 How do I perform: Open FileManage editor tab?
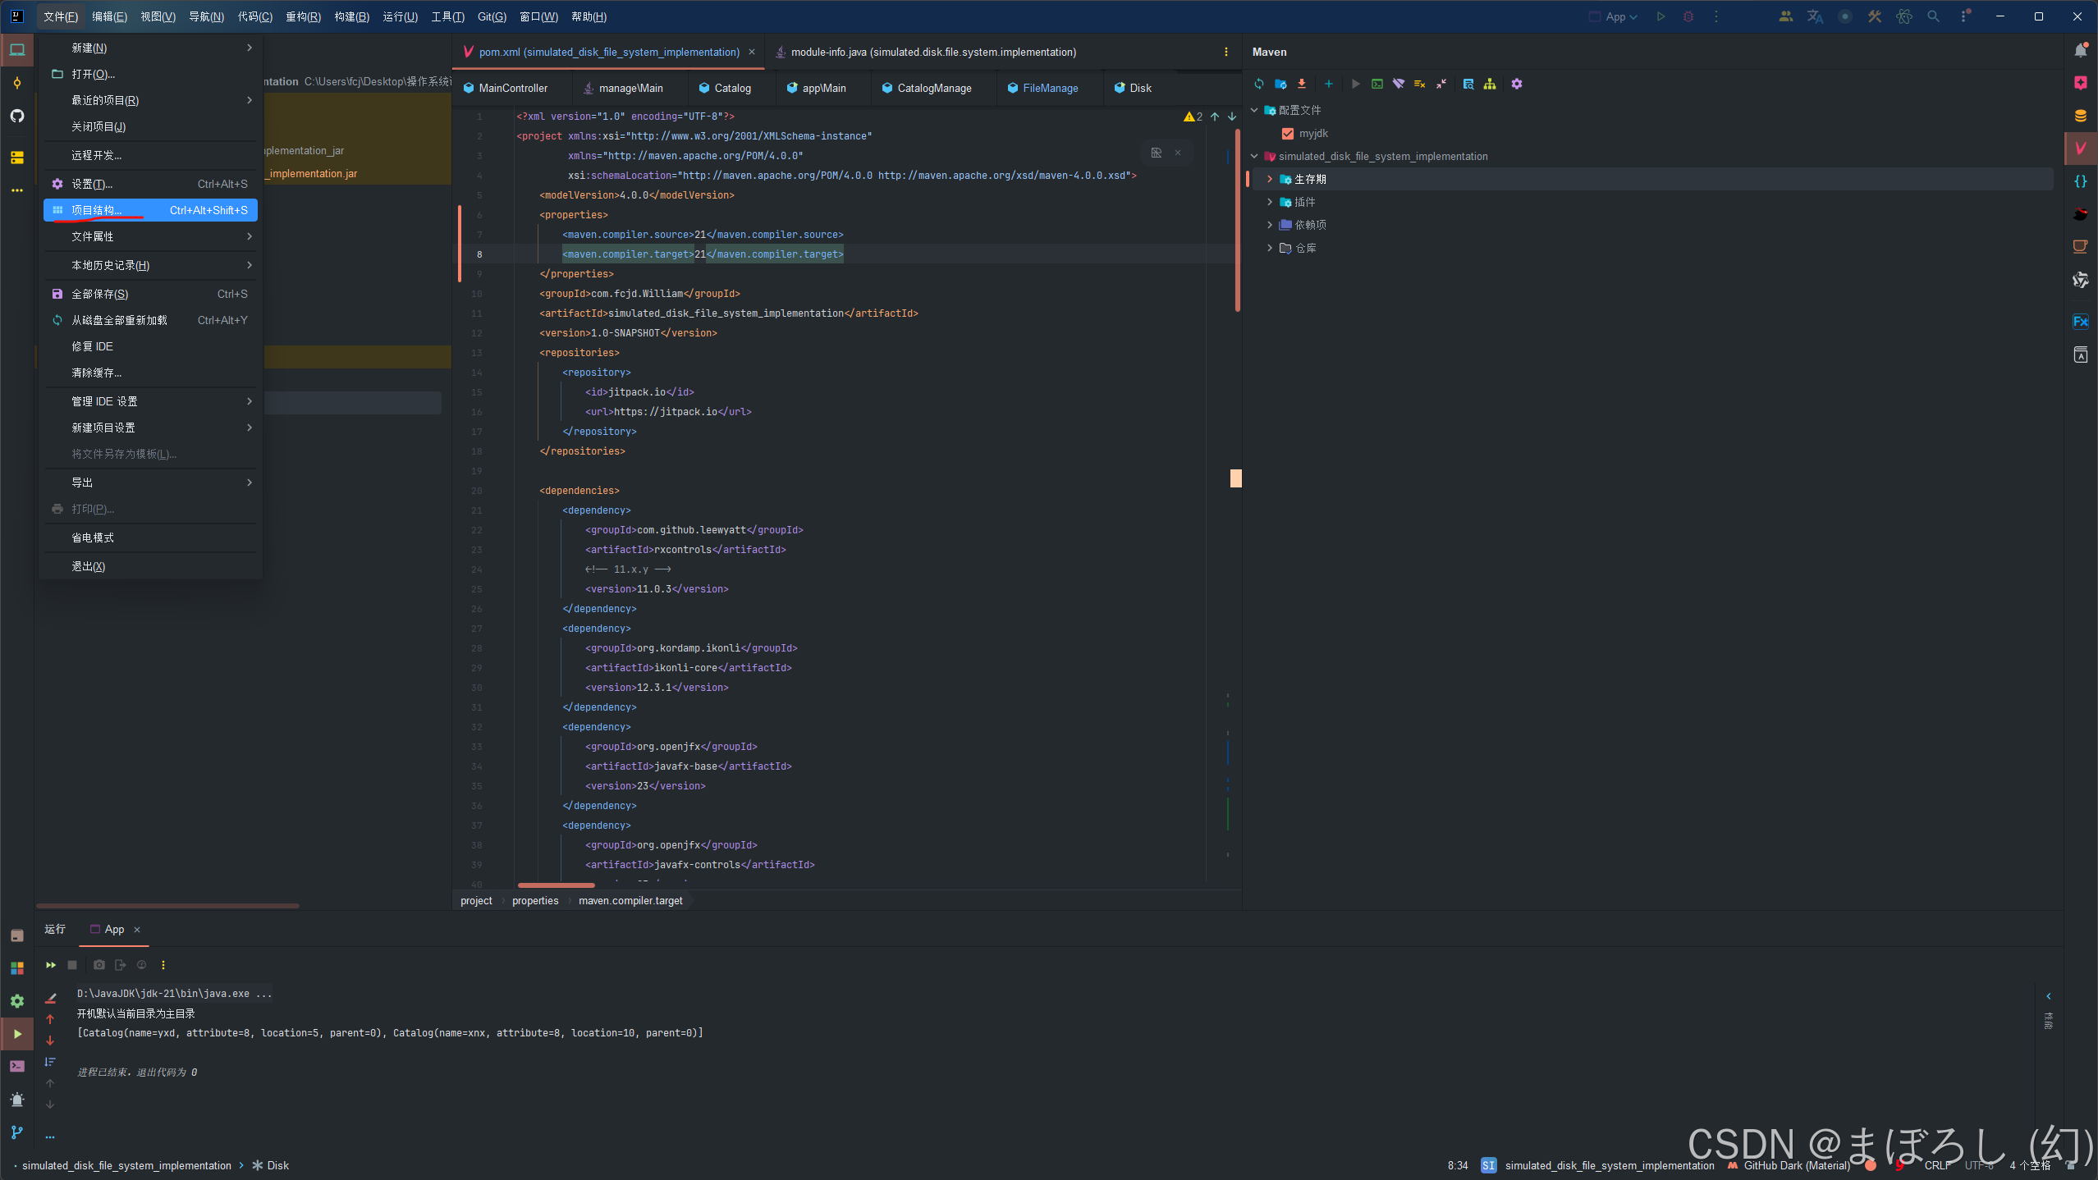1050,88
